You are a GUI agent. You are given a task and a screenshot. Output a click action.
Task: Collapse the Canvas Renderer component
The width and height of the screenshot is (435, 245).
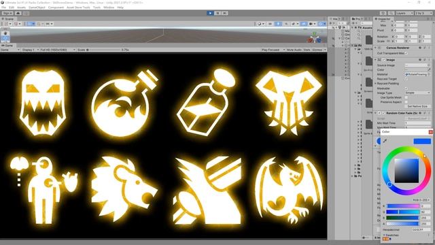[376, 48]
